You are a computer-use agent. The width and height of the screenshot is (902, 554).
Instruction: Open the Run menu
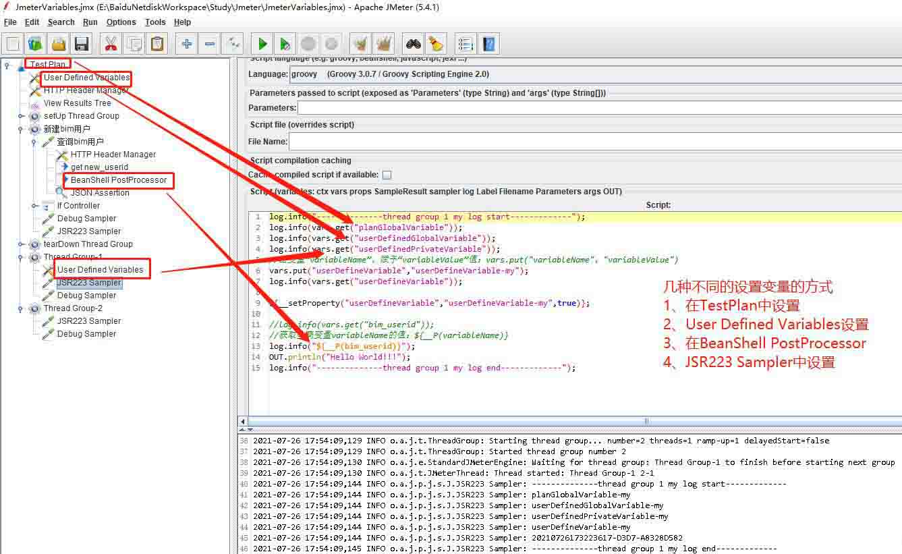pos(90,22)
